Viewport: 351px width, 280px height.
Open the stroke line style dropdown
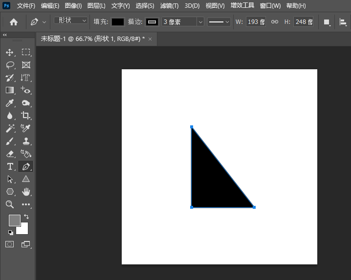[219, 22]
